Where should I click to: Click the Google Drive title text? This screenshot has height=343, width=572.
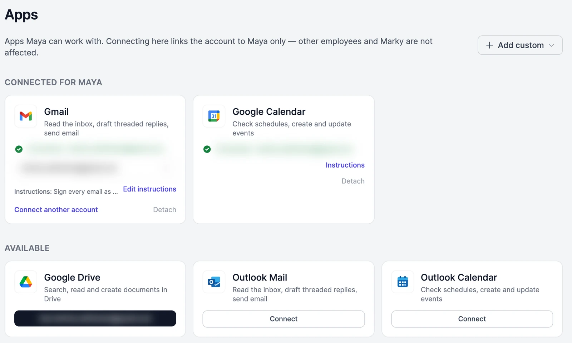coord(72,278)
